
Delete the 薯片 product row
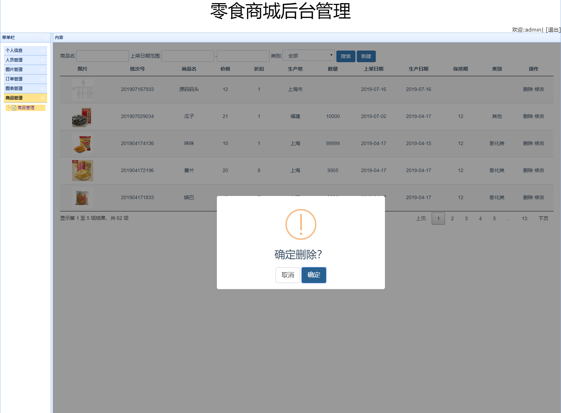click(528, 170)
